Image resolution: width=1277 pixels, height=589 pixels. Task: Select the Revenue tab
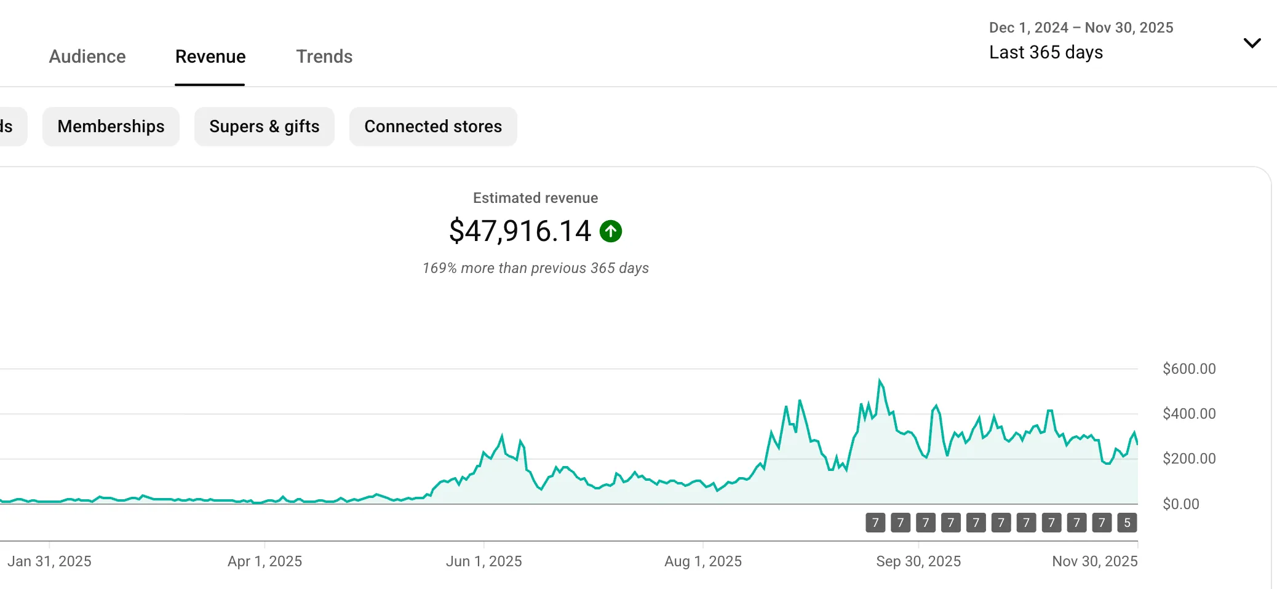210,57
